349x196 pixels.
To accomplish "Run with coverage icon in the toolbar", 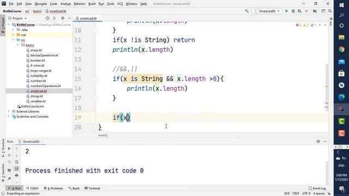I will (x=300, y=11).
